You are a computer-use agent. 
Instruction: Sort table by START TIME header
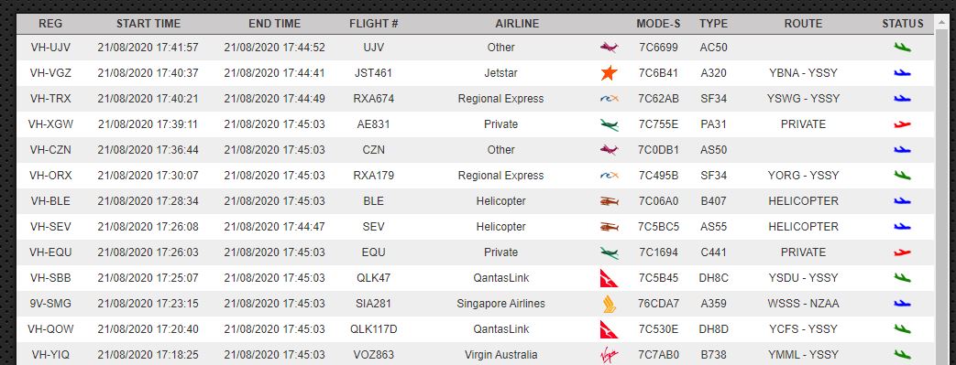148,24
